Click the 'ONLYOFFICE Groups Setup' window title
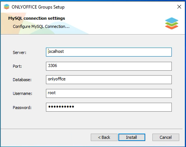The image size is (186, 147). click(x=38, y=7)
